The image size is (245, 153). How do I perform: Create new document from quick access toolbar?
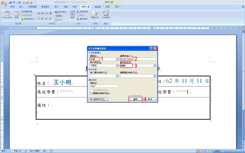pos(23,2)
